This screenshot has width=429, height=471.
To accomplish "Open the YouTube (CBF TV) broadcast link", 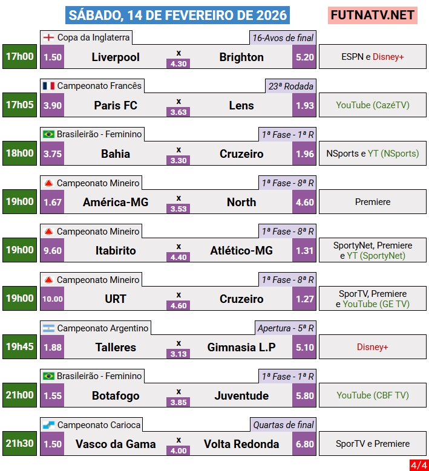I will point(373,395).
